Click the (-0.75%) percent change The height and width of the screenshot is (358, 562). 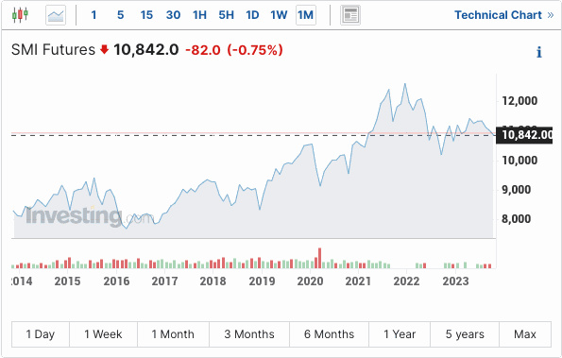tap(255, 50)
